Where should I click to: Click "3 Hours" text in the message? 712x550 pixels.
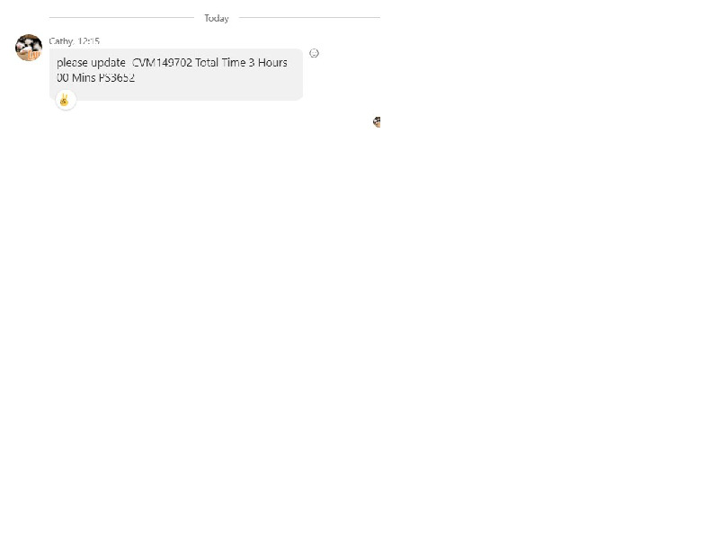[x=268, y=63]
